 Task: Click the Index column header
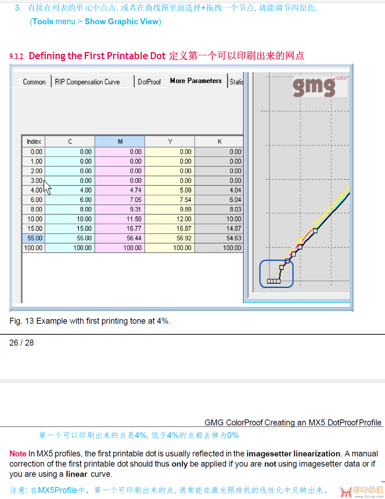(x=34, y=141)
